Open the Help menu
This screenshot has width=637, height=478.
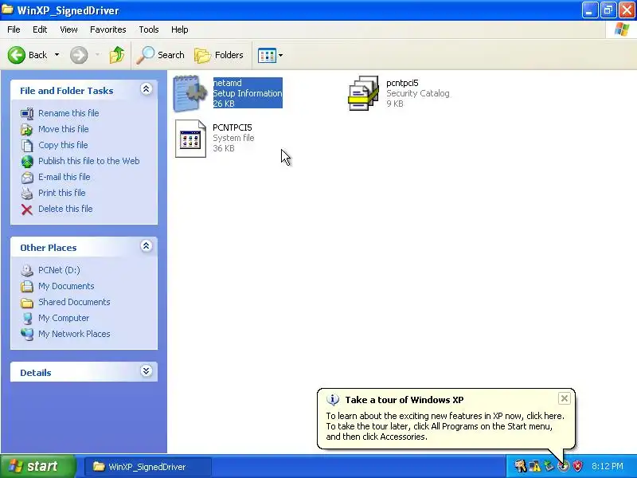click(180, 29)
